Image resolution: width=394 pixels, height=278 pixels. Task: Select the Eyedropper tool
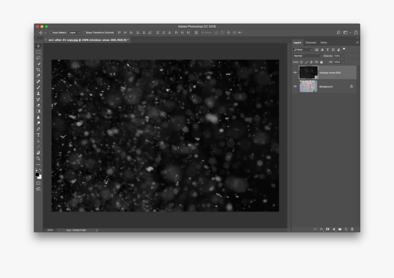coord(39,76)
